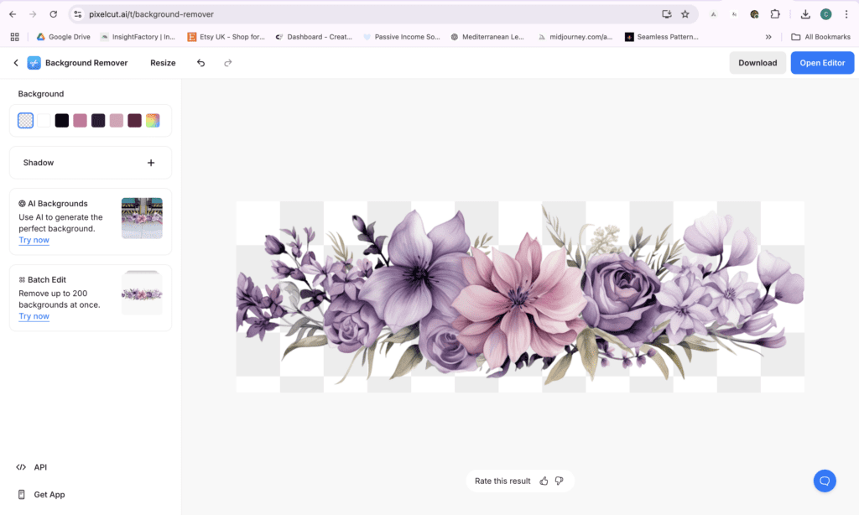
Task: Click the back chevron beside Background Remover
Action: [x=15, y=63]
